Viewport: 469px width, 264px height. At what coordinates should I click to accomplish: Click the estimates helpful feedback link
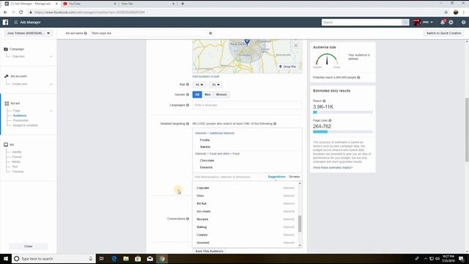click(333, 168)
